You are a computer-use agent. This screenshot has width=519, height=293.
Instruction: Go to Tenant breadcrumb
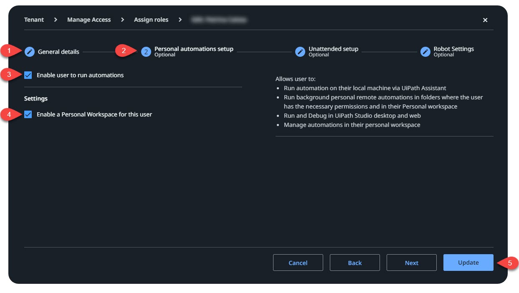34,20
